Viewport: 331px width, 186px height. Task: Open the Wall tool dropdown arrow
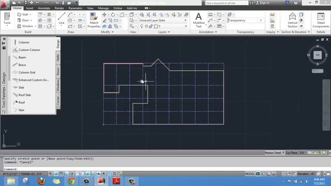pyautogui.click(x=31, y=14)
